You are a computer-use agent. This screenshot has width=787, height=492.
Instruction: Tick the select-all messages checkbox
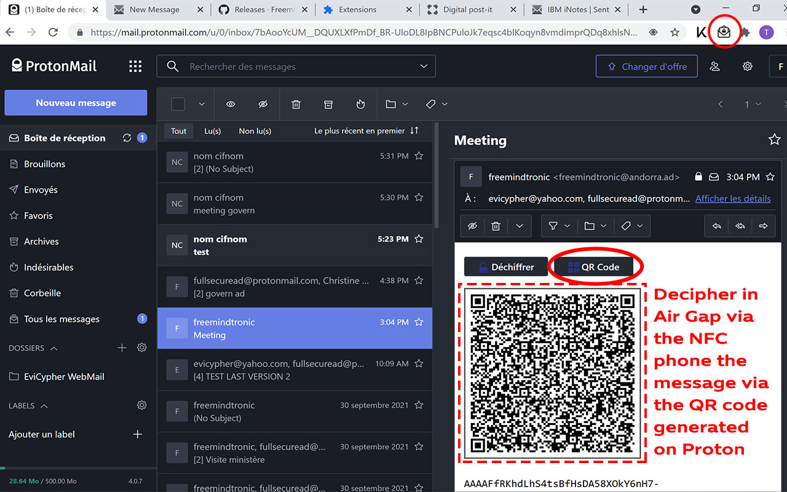point(178,105)
